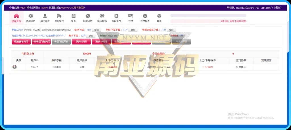Open 房间设置 door icon
Screen dimensions: 291x130
116,16
